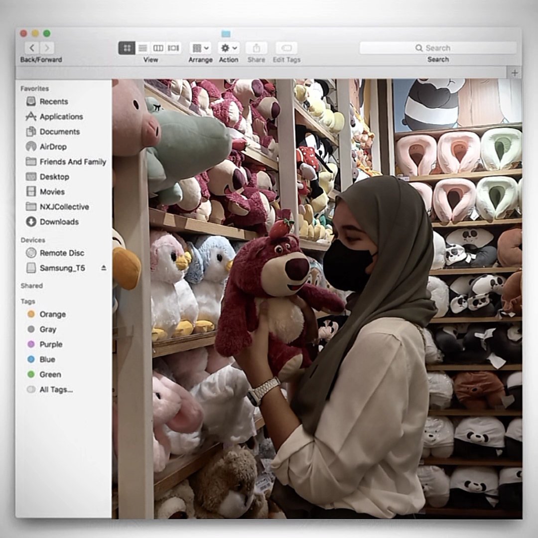This screenshot has height=538, width=538.
Task: Switch to cover flow view
Action: click(173, 48)
